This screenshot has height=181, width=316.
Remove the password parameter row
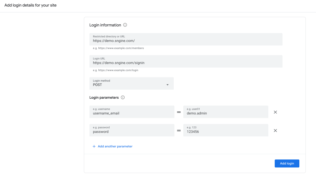(x=275, y=131)
